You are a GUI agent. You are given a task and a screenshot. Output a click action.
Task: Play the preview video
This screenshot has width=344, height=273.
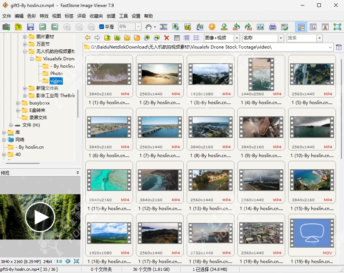40,217
